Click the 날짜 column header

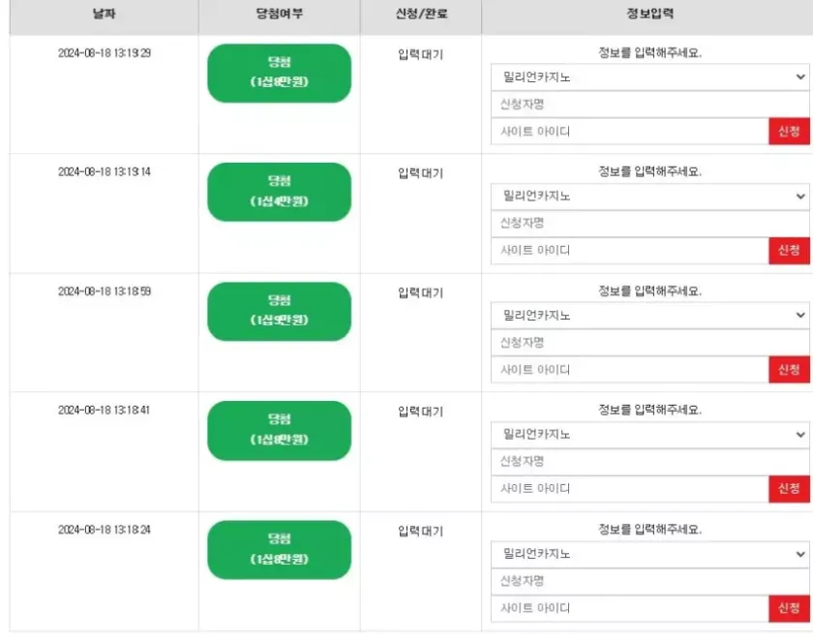(x=104, y=16)
